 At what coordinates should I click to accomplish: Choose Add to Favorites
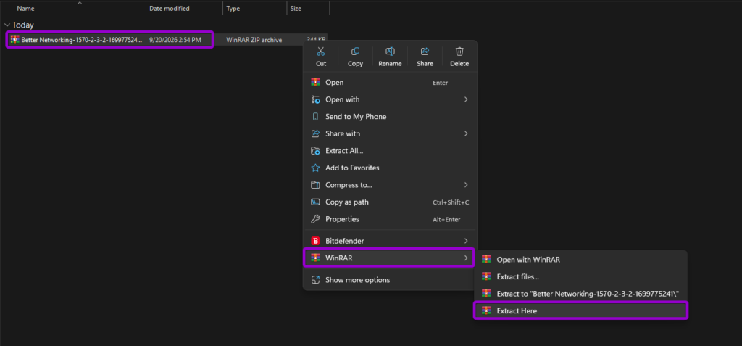tap(390, 168)
